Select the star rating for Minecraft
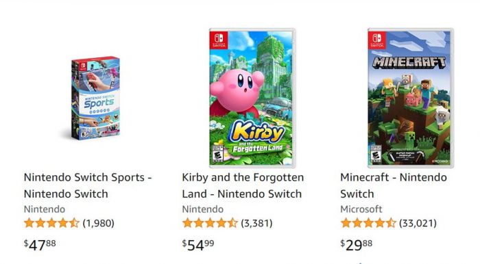The image size is (480, 264). point(368,223)
